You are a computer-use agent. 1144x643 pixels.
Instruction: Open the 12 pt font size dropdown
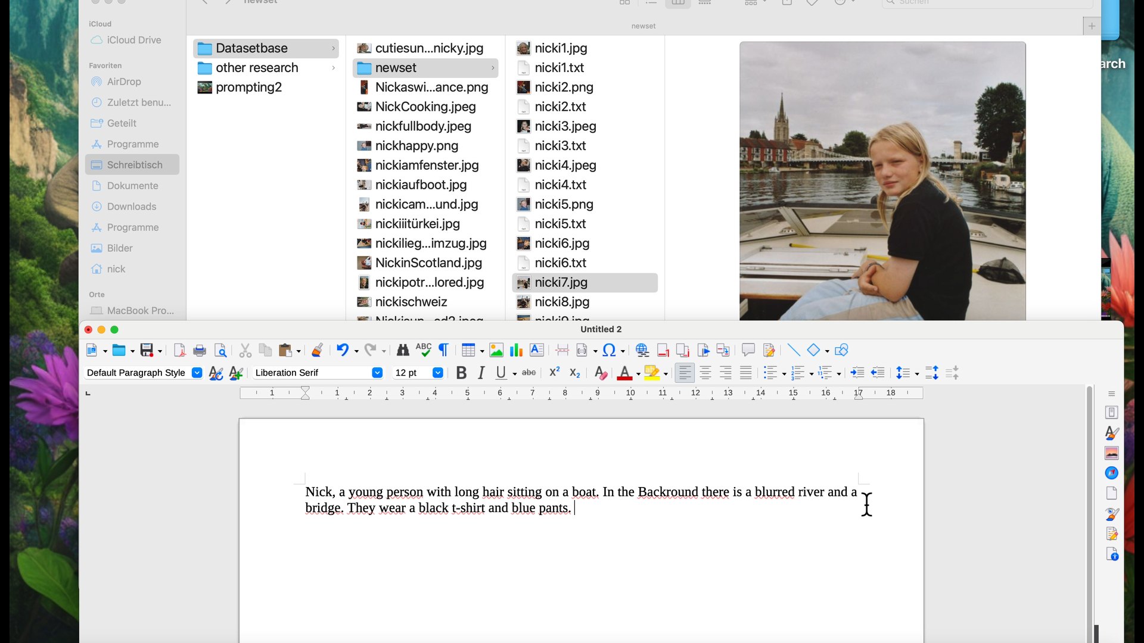pos(438,373)
